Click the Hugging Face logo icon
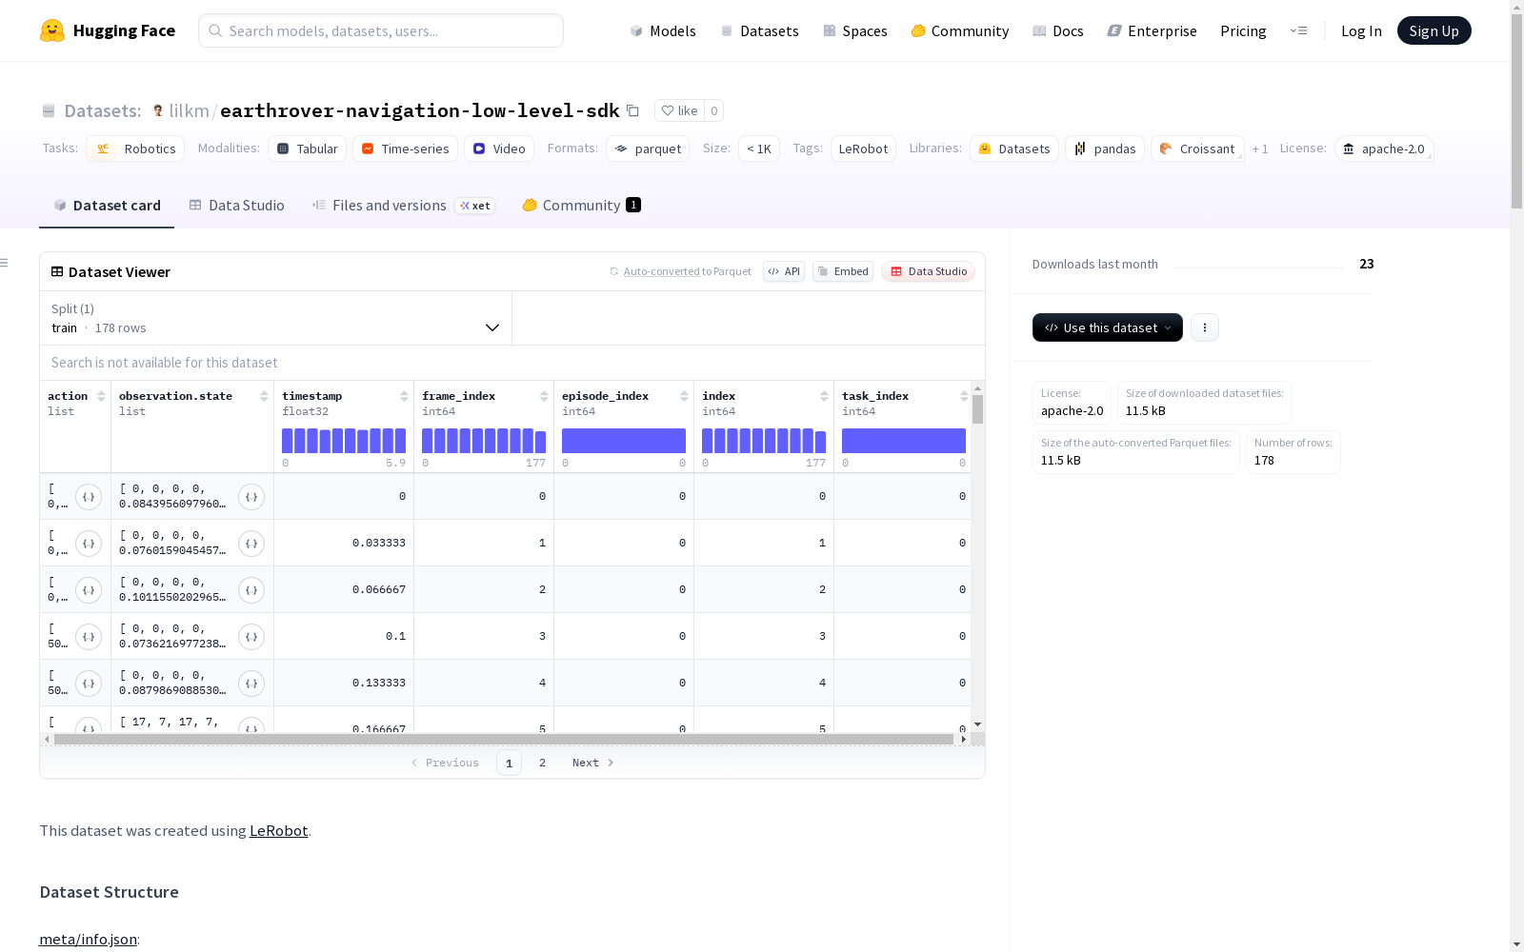 (x=52, y=30)
